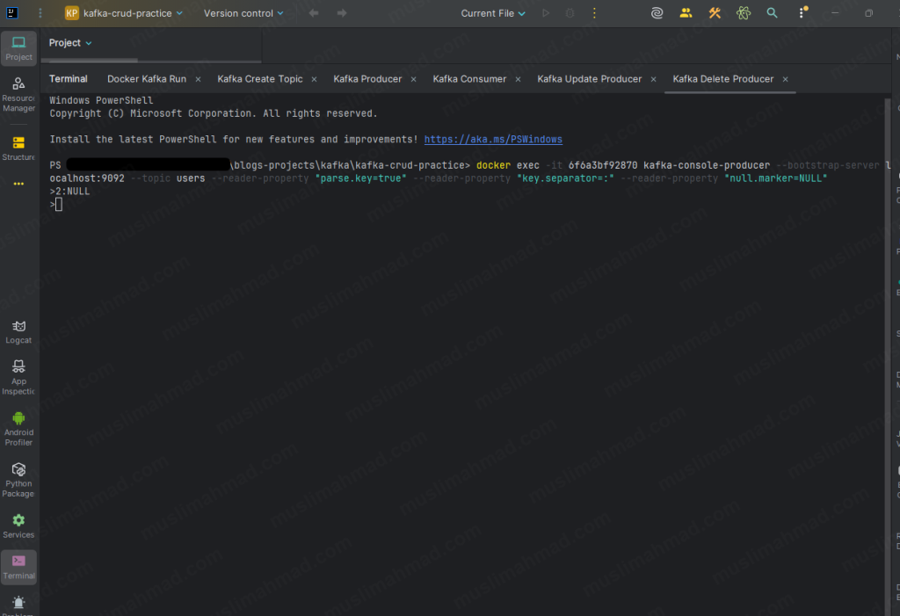Click the '>2:NULL' output line
The width and height of the screenshot is (900, 616).
pos(69,192)
